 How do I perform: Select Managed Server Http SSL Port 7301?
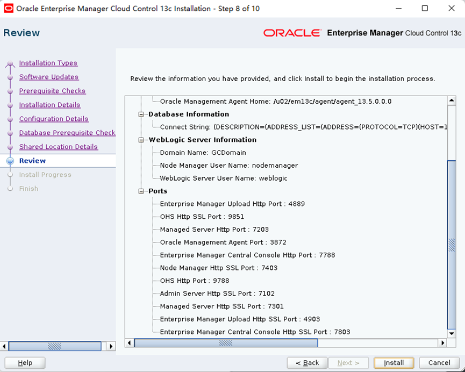221,306
